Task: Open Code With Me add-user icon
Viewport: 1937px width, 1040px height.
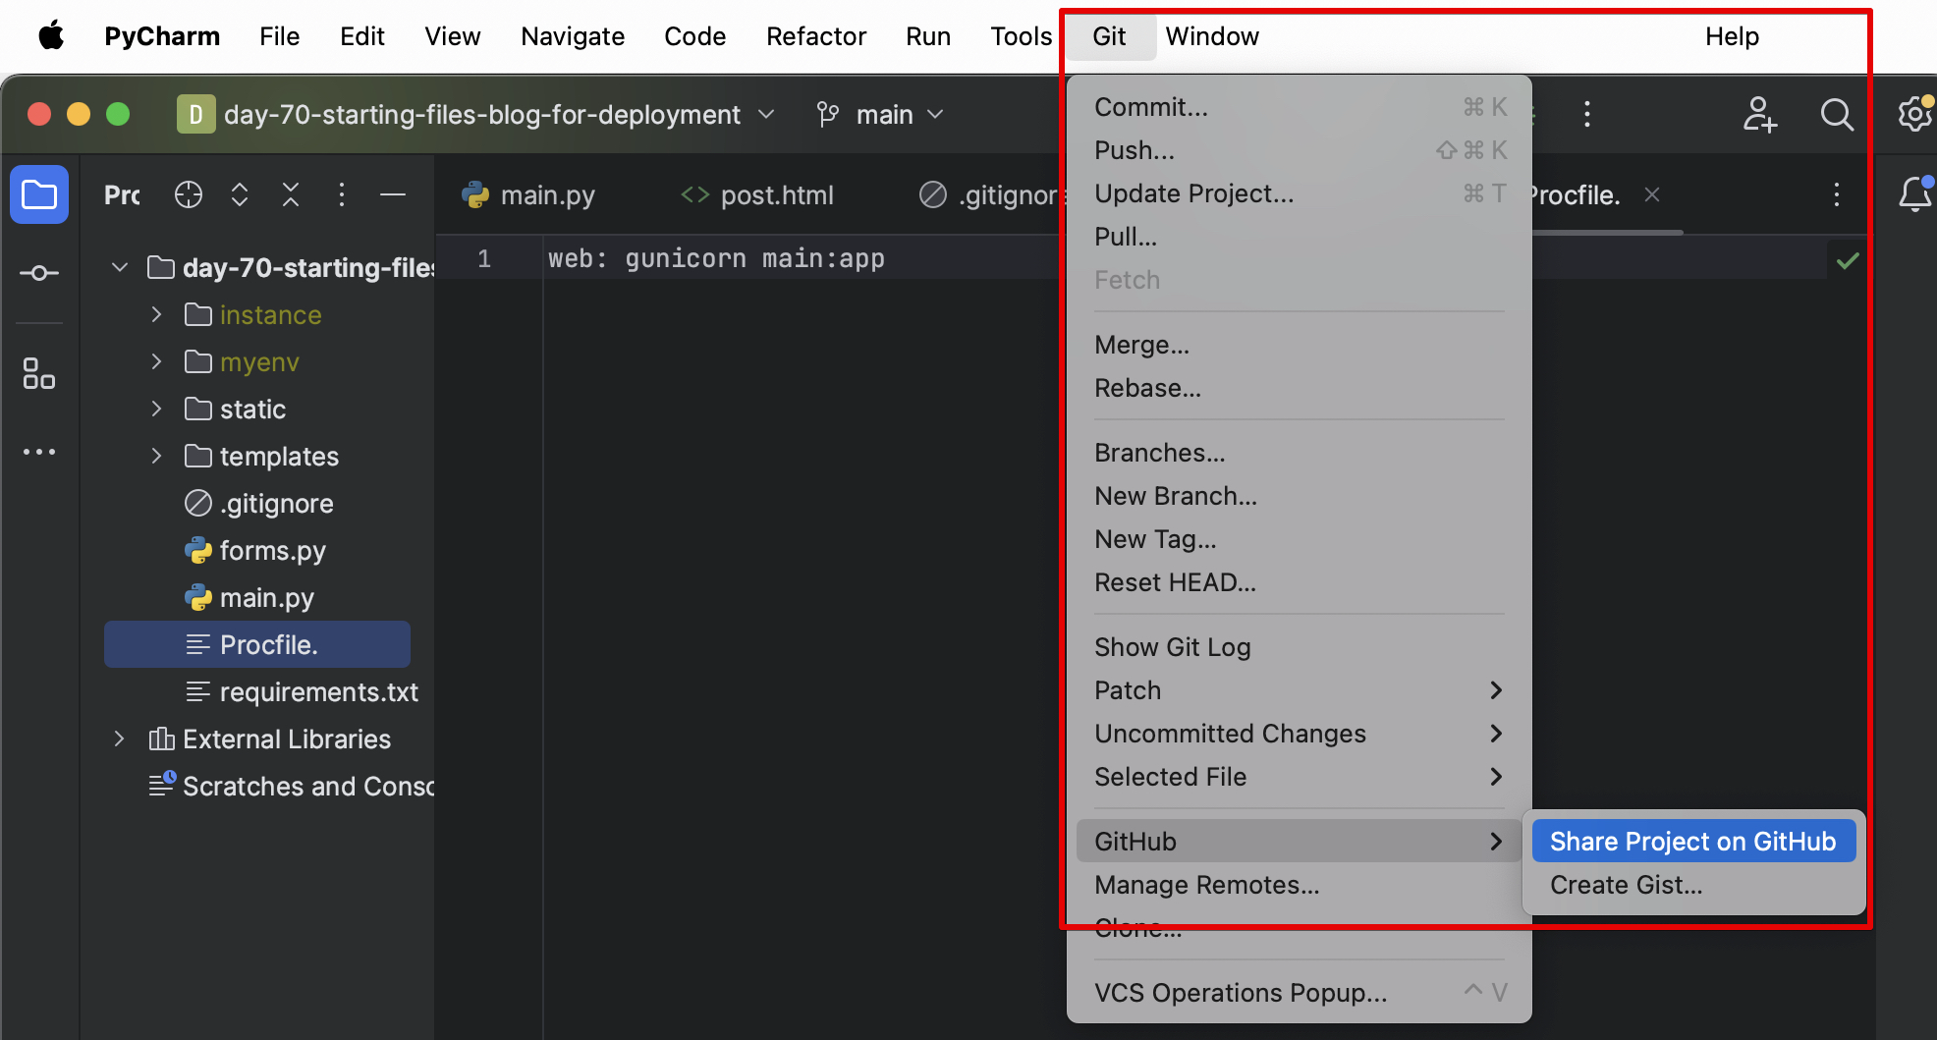Action: point(1759,115)
